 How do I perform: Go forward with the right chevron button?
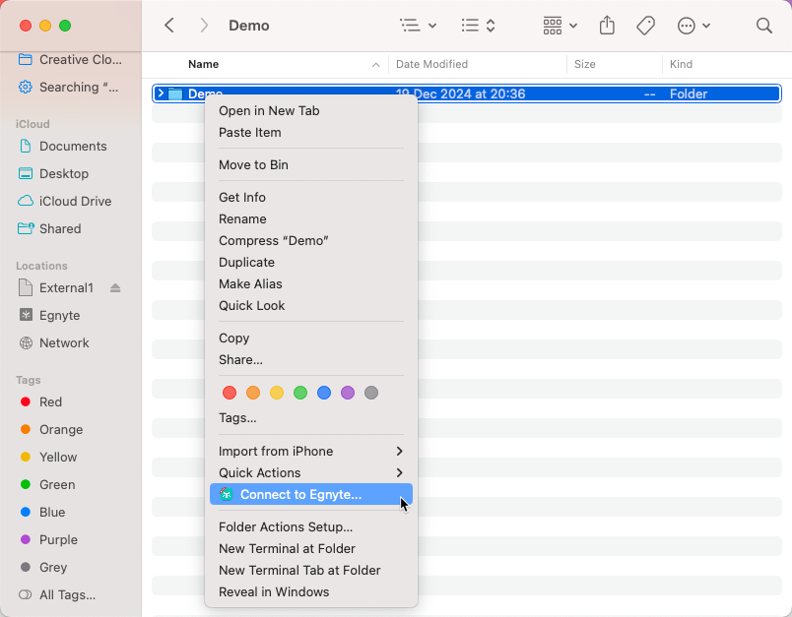click(204, 26)
